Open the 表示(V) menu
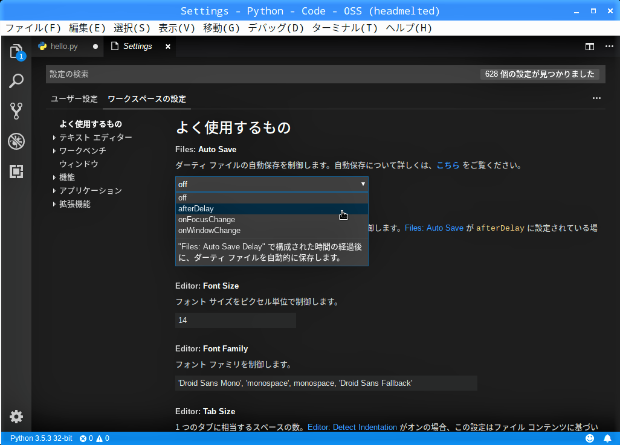The height and width of the screenshot is (445, 620). [176, 28]
